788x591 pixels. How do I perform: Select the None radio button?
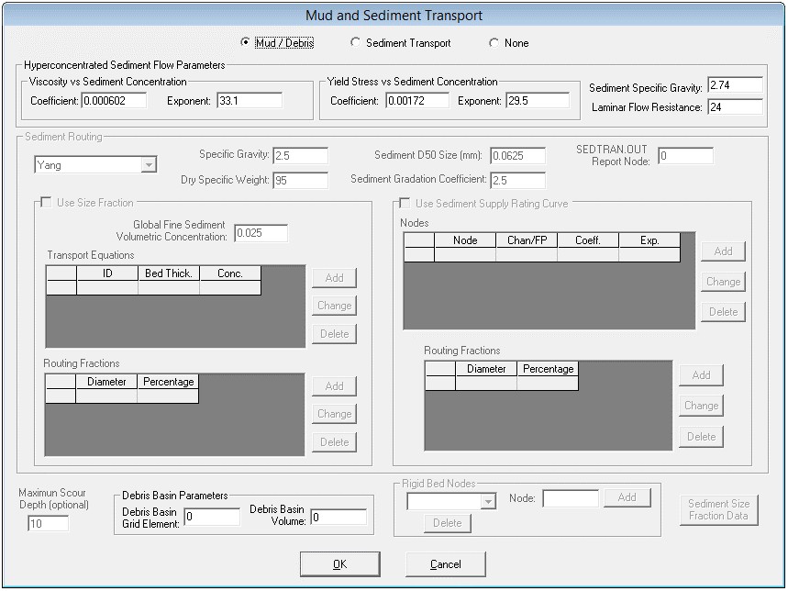494,42
